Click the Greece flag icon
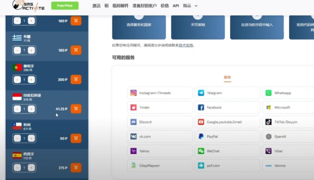Viewport: 314px width, 180px height. [17, 38]
